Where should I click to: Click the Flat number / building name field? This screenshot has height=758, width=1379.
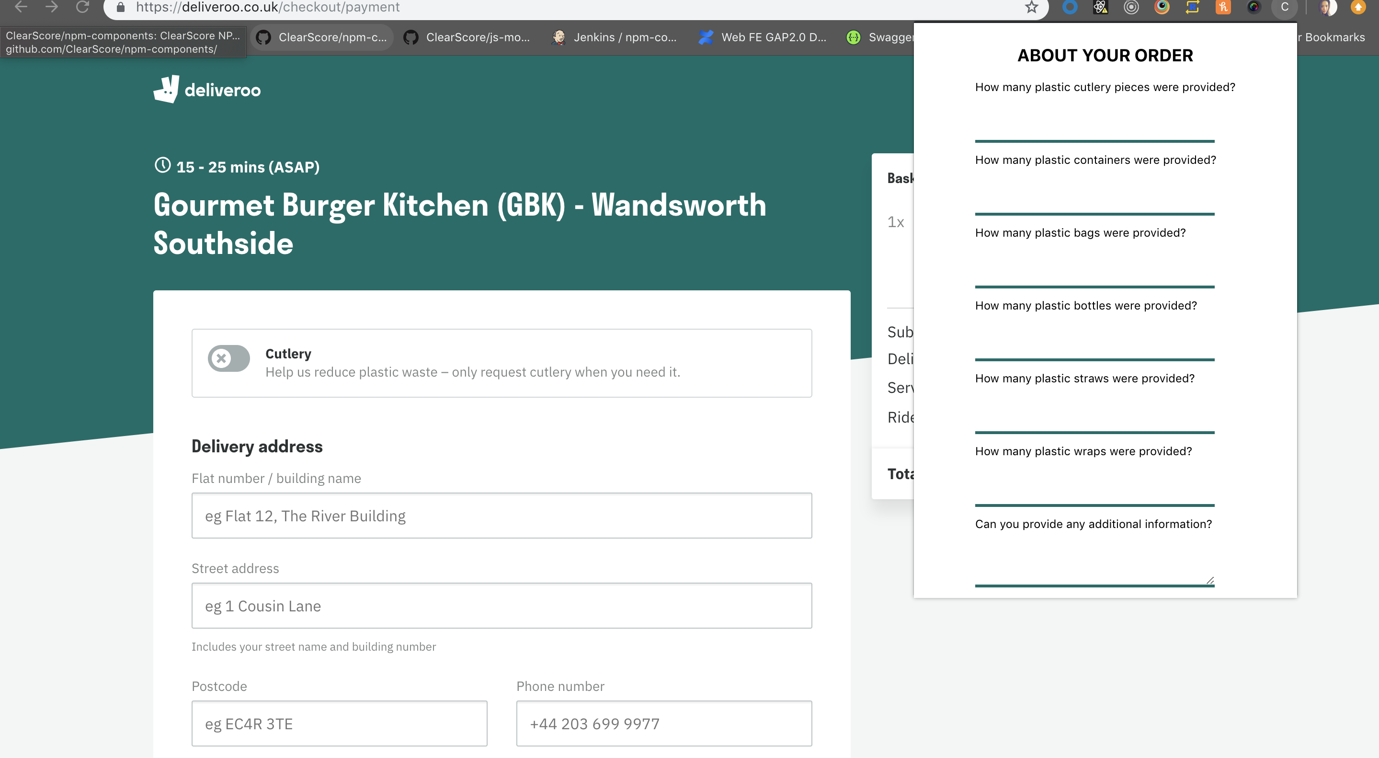501,516
